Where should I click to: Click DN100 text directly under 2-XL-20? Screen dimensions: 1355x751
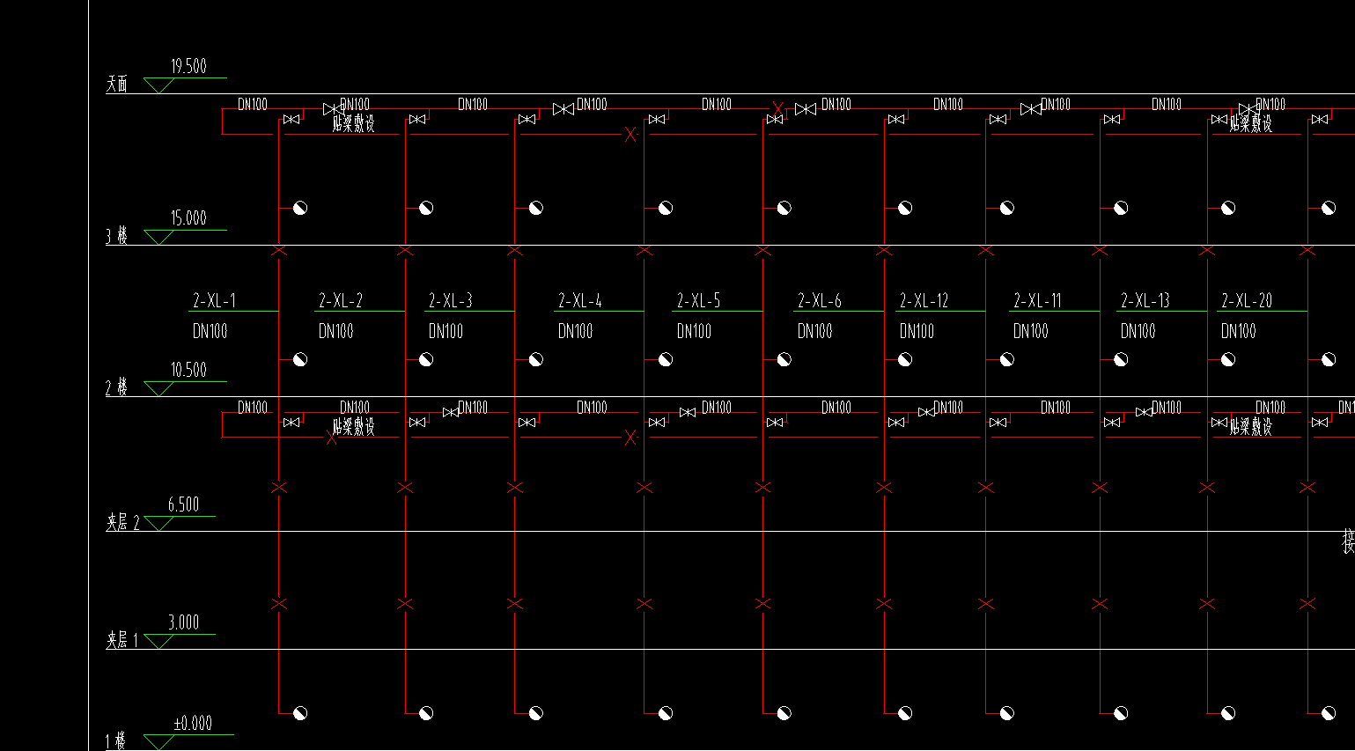pos(1239,331)
